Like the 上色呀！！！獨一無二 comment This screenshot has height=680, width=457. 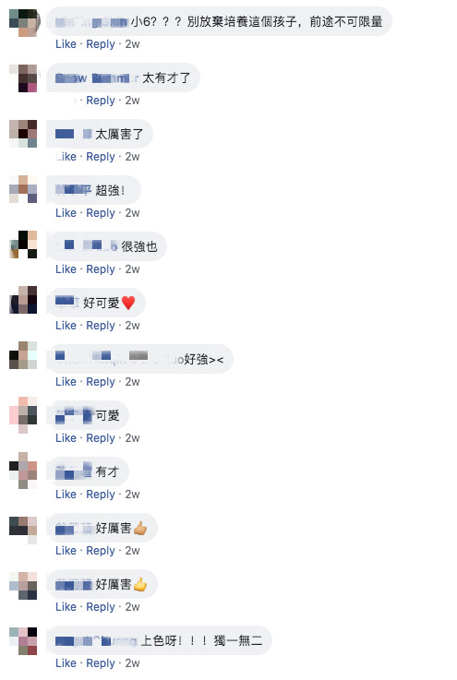coord(66,663)
